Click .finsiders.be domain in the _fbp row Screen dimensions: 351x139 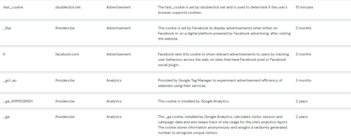64,28
